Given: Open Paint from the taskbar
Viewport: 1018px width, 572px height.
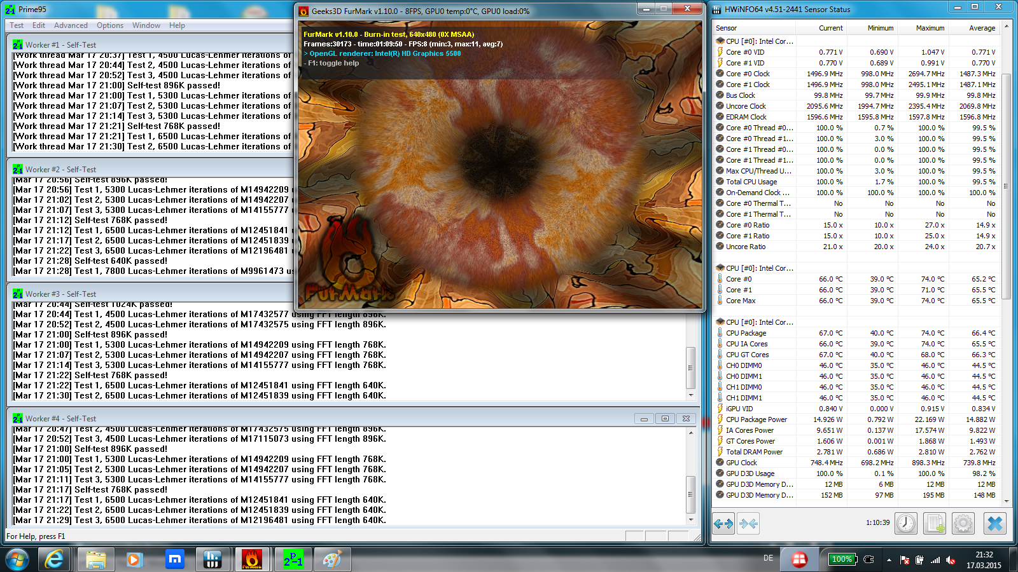Looking at the screenshot, I should 332,559.
